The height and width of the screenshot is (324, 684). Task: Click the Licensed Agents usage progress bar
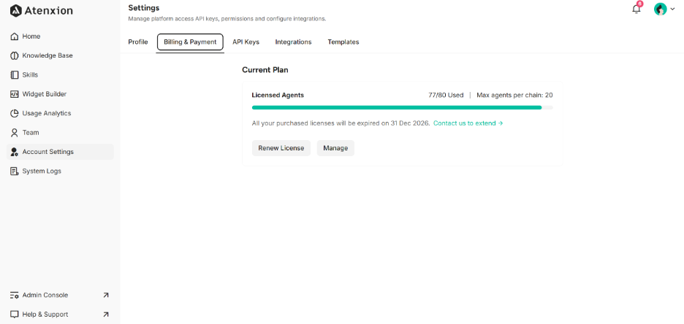(402, 107)
